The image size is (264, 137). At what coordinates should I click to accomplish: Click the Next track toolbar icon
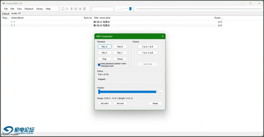point(80,9)
